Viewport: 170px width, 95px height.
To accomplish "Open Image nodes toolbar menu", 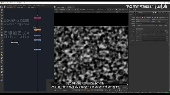I will click(2, 10).
